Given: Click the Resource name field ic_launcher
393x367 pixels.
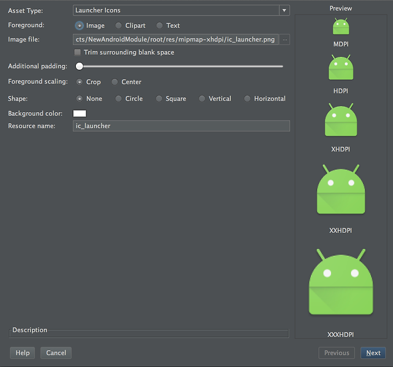Looking at the screenshot, I should coord(181,126).
